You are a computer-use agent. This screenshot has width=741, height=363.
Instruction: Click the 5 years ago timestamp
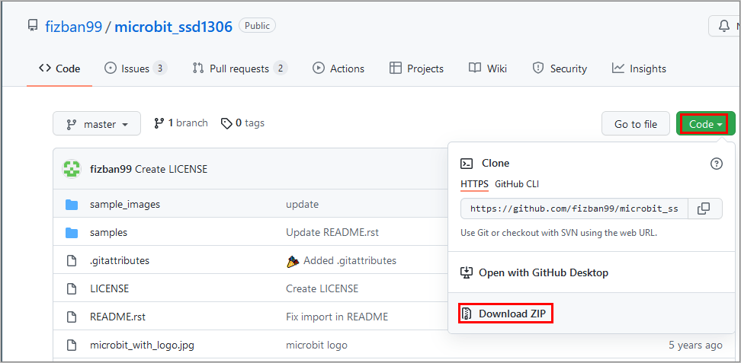coord(695,345)
